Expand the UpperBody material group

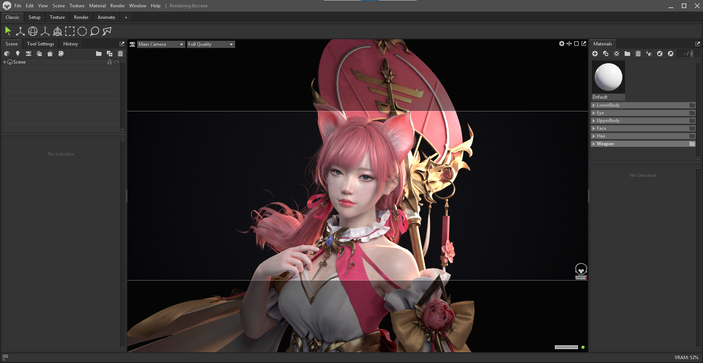[594, 121]
